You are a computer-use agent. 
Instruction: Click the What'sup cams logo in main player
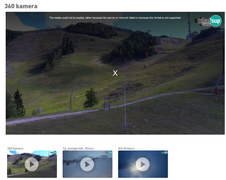[208, 21]
